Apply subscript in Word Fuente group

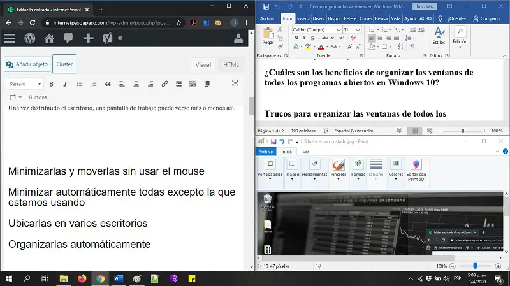click(333, 38)
